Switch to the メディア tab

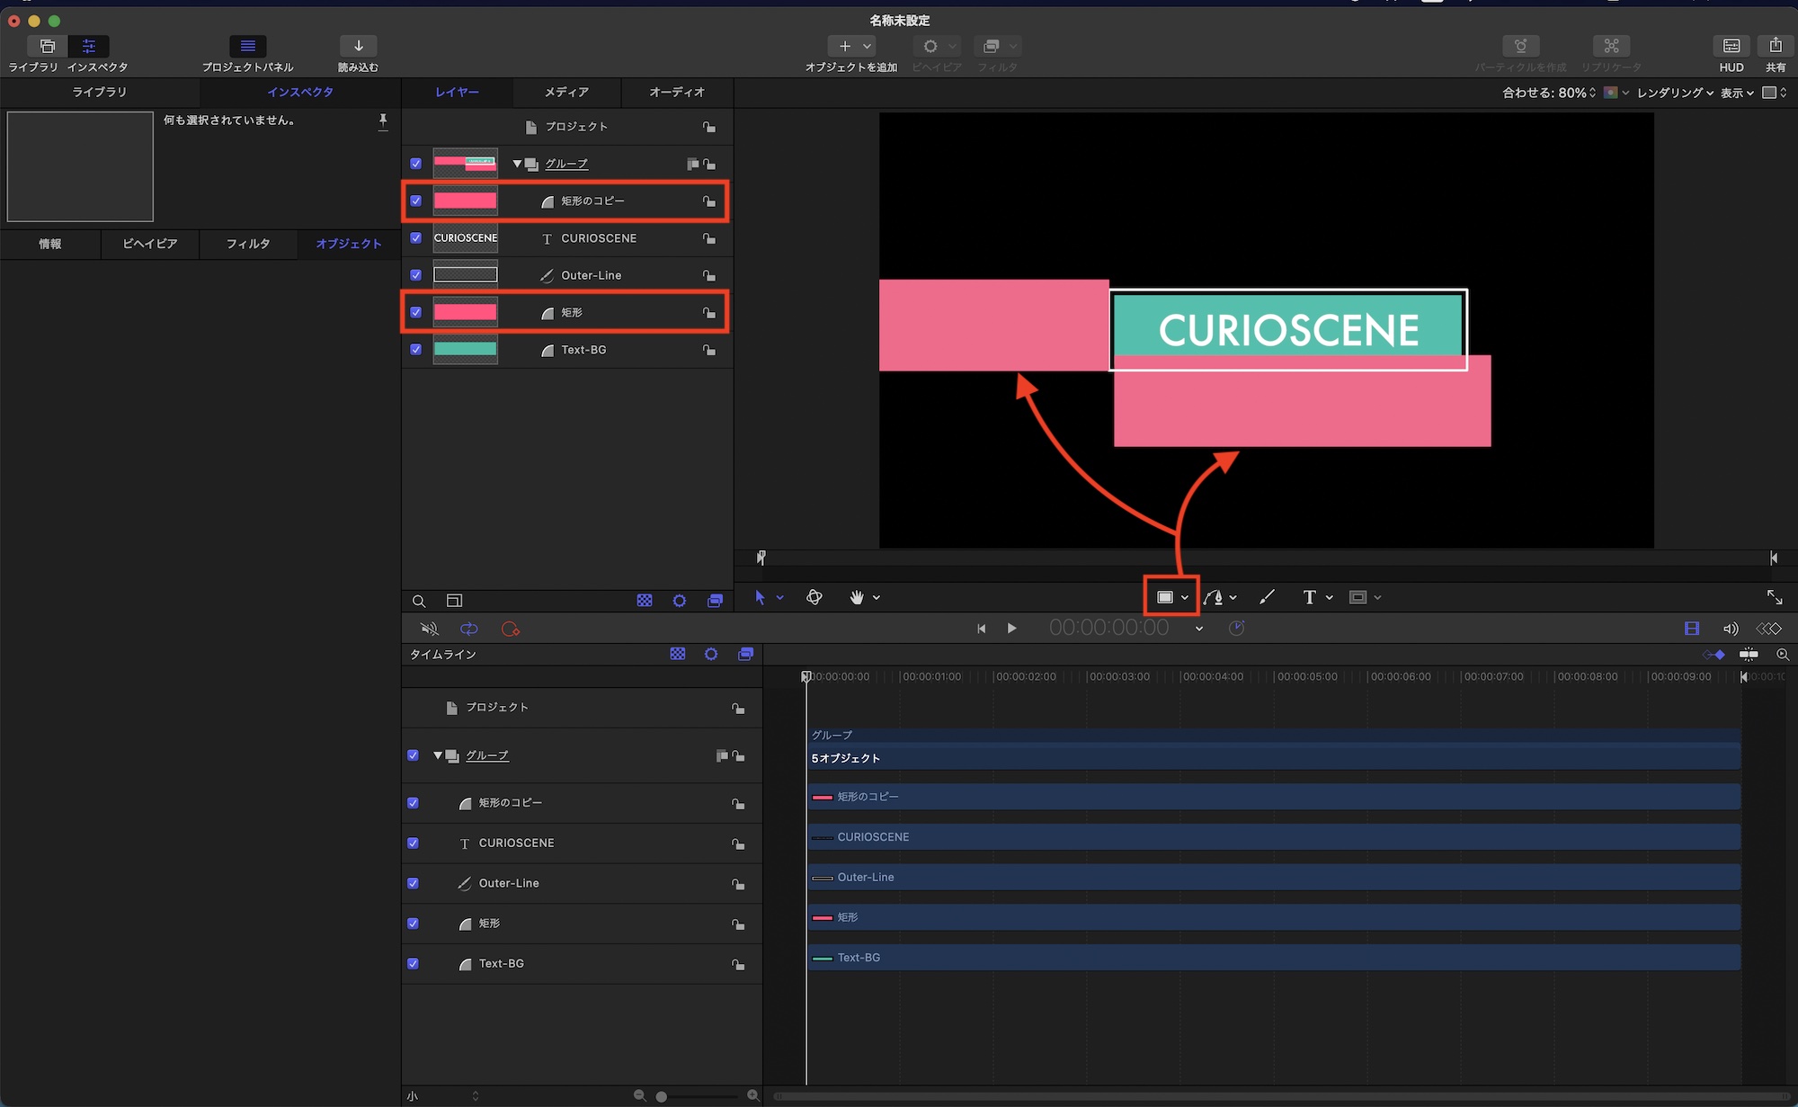pos(566,92)
